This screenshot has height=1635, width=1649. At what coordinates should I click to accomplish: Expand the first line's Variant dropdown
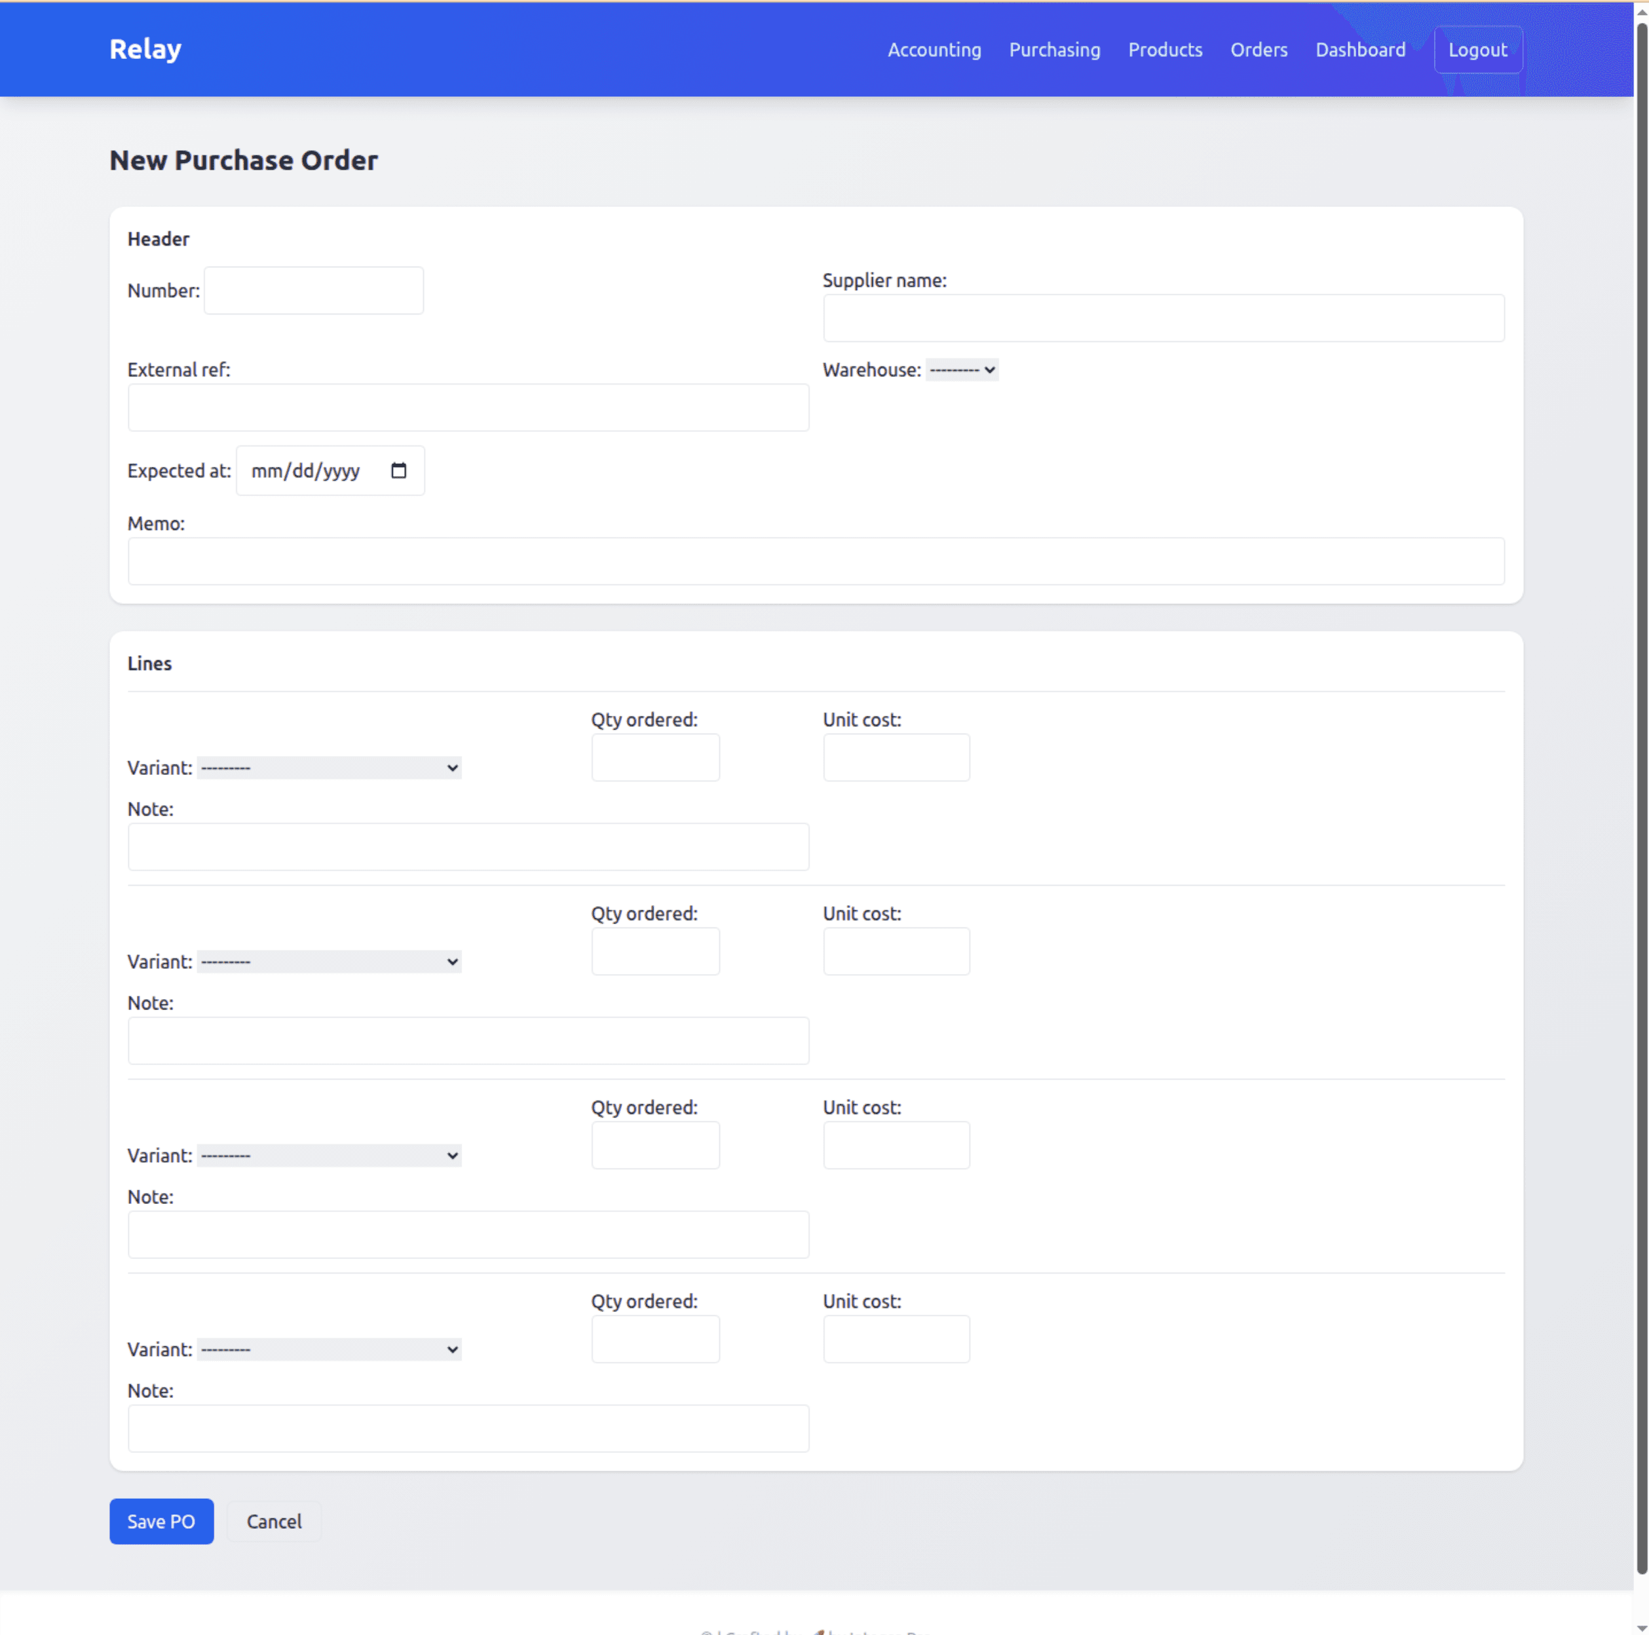330,767
